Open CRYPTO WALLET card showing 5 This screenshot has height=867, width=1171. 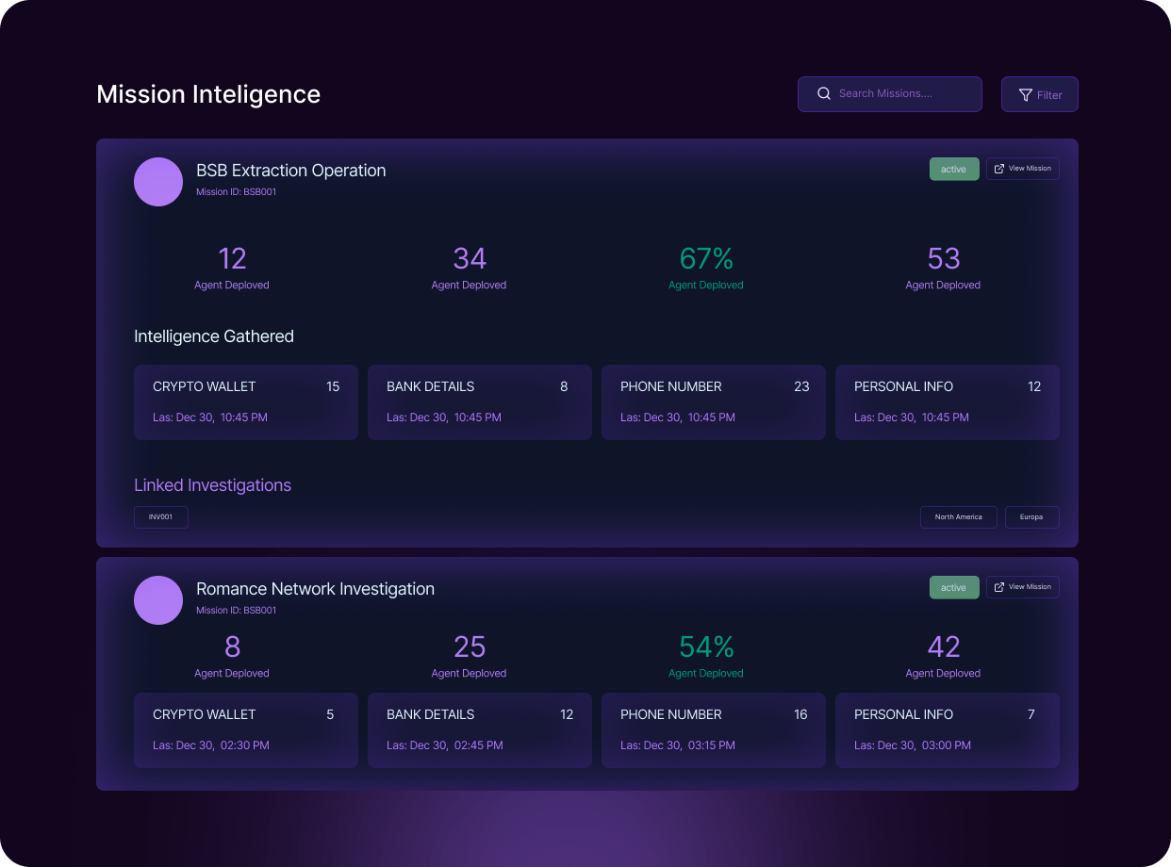click(246, 730)
